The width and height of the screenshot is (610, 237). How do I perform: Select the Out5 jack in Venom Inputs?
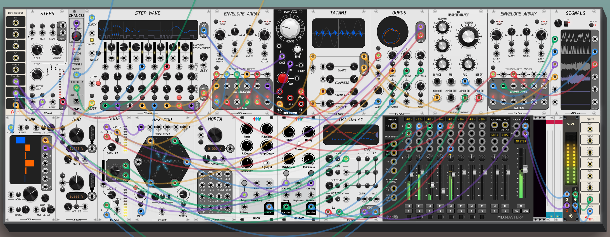coord(590,176)
